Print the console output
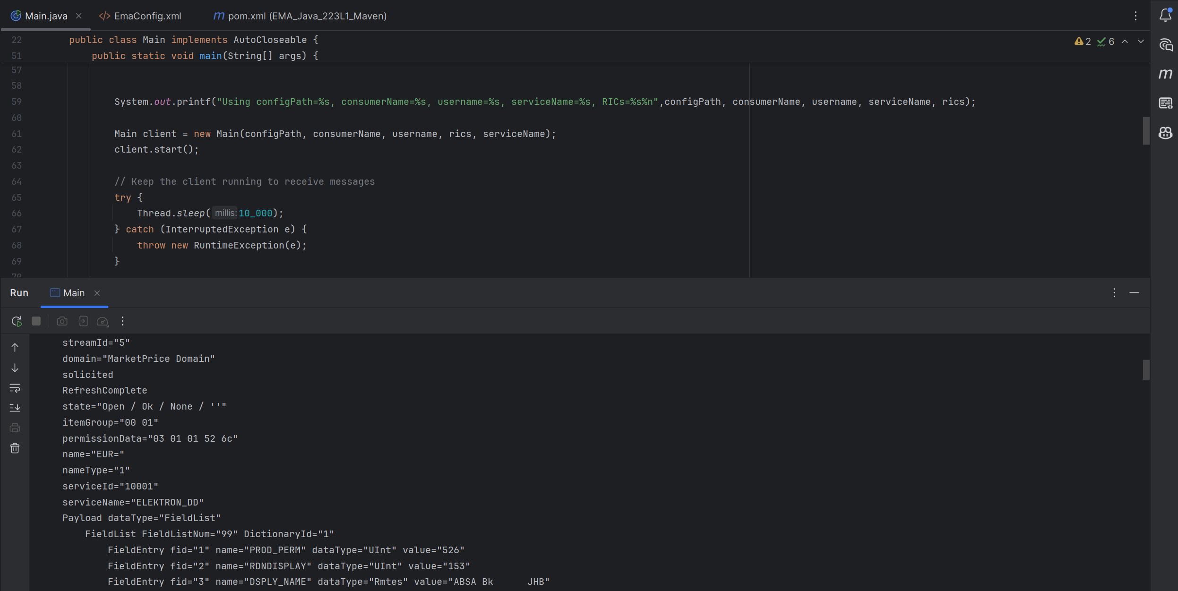The width and height of the screenshot is (1178, 591). pyautogui.click(x=15, y=428)
